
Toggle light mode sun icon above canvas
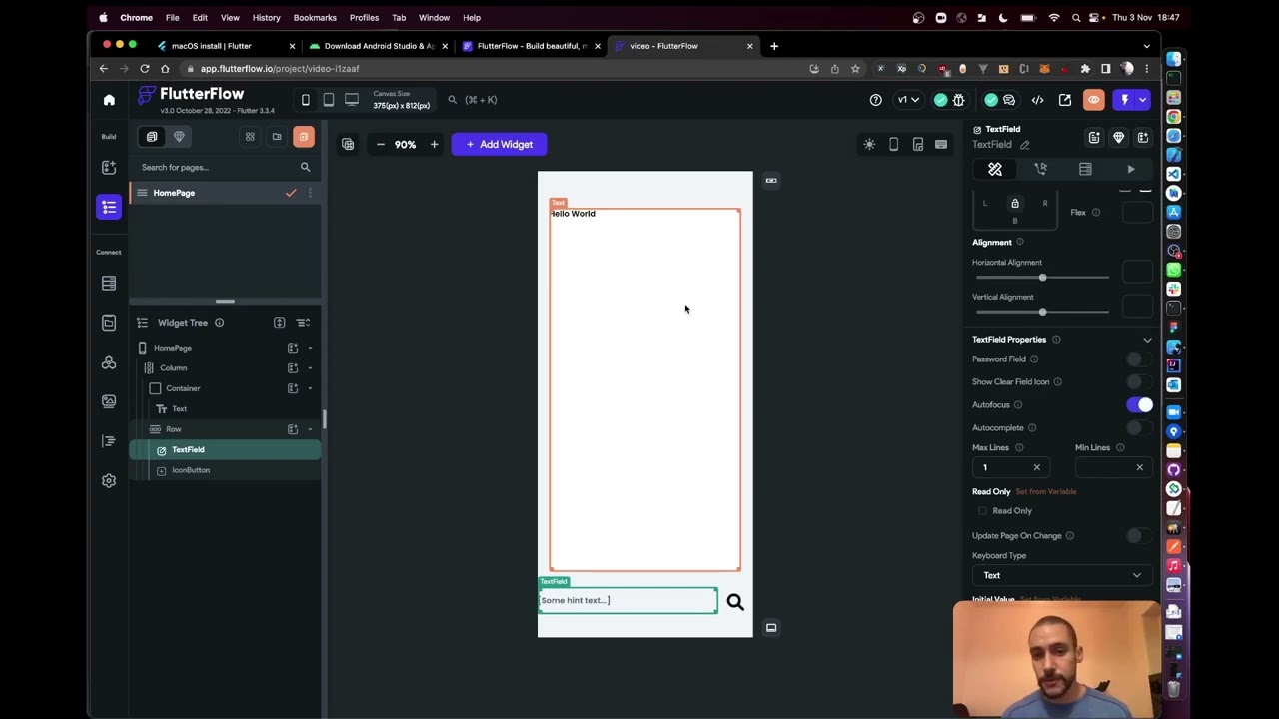(869, 145)
